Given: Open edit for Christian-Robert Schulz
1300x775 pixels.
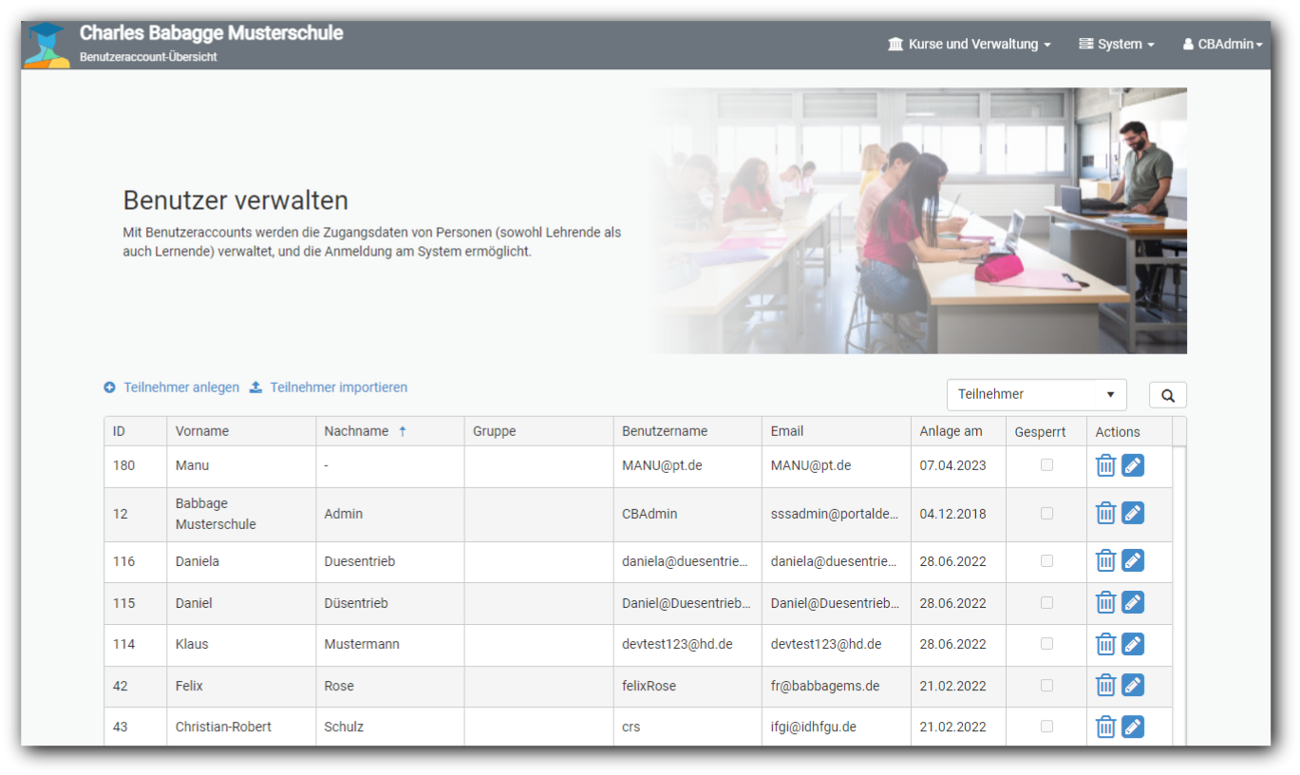Looking at the screenshot, I should point(1132,727).
